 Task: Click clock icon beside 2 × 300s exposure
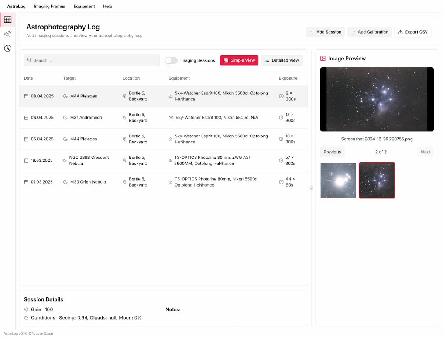[281, 96]
